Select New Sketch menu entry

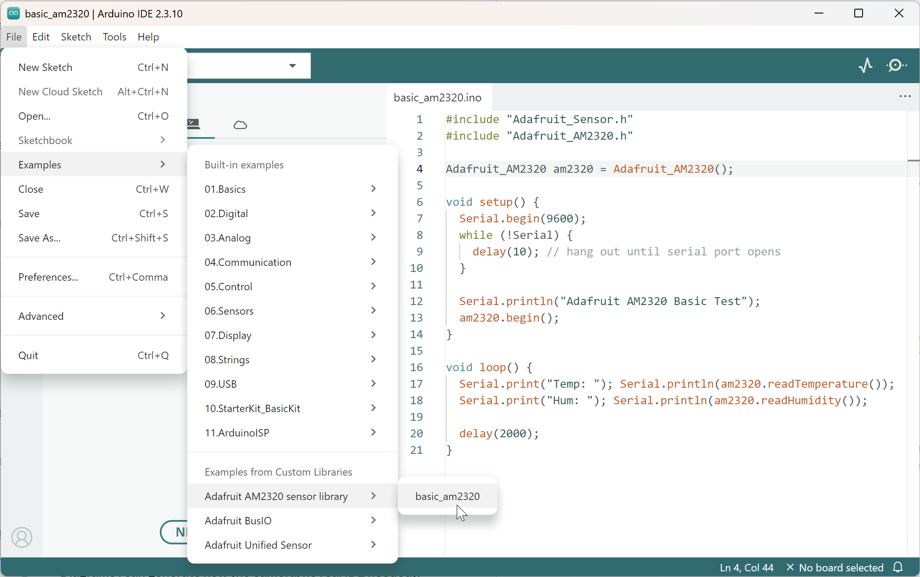pos(94,67)
